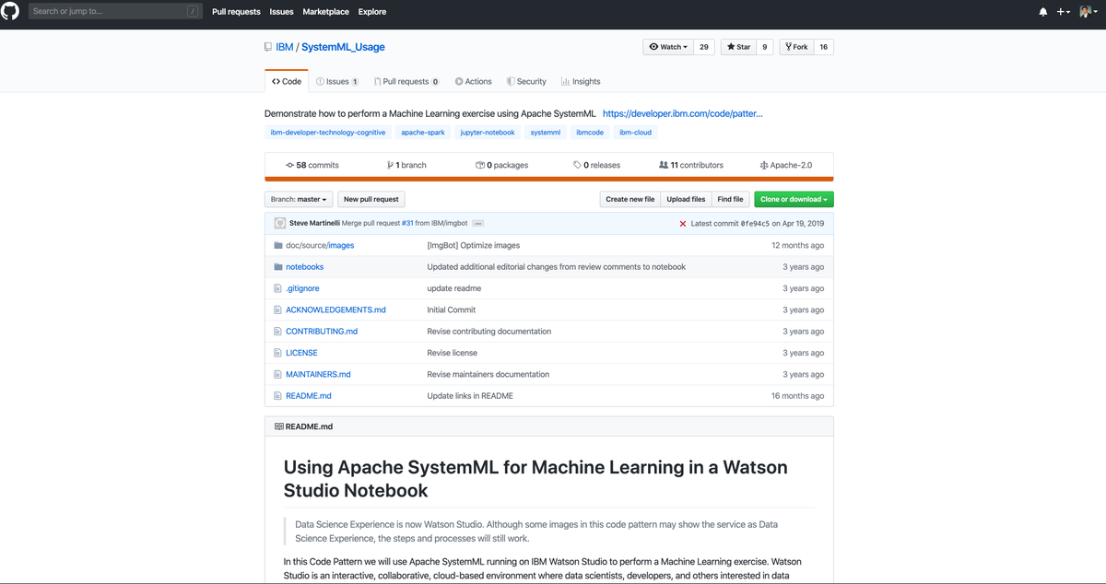Open LICENSE file

click(301, 353)
